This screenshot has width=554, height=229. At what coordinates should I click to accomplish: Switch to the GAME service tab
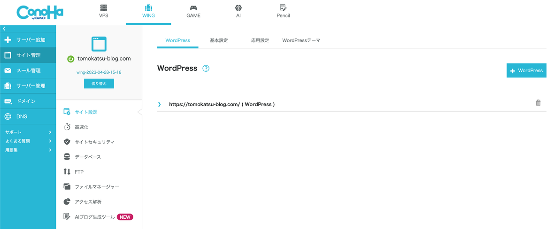click(x=193, y=12)
